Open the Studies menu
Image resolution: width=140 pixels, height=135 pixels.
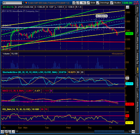pyautogui.click(x=116, y=3)
